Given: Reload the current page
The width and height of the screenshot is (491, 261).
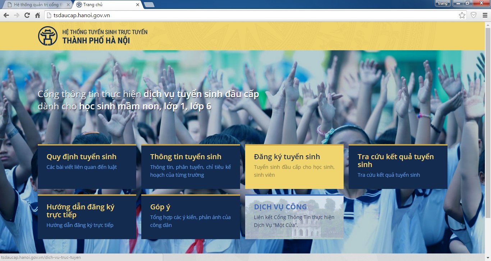Looking at the screenshot, I should (x=27, y=15).
